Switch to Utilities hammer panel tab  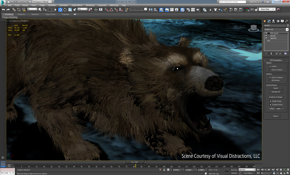point(287,21)
